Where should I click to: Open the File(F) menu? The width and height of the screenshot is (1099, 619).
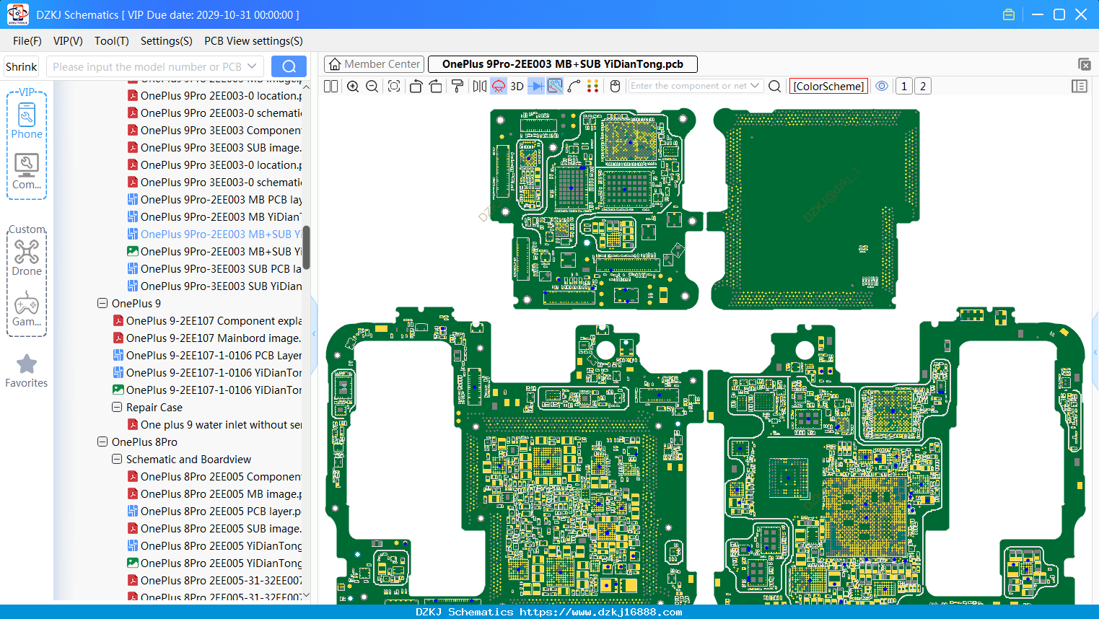pyautogui.click(x=27, y=41)
